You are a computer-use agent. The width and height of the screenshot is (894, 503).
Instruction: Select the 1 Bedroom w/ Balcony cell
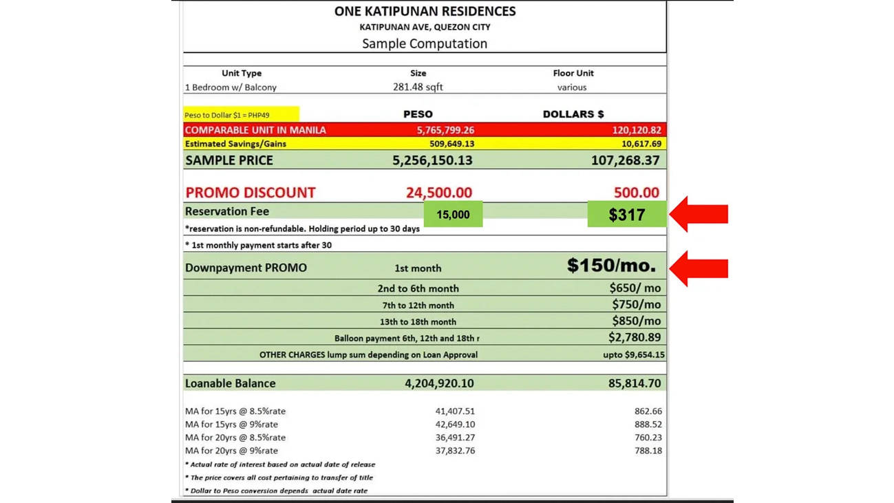[x=231, y=87]
